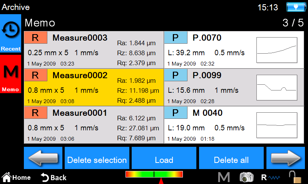Click Delete all button
This screenshot has height=184, width=308.
pyautogui.click(x=231, y=158)
